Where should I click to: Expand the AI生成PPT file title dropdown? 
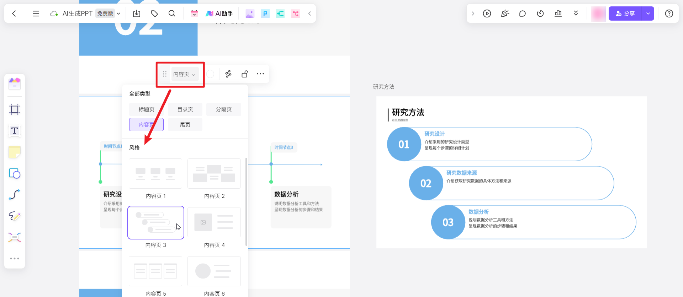(119, 13)
